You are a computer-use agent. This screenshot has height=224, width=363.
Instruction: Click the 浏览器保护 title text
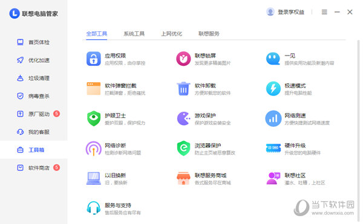pos(208,146)
